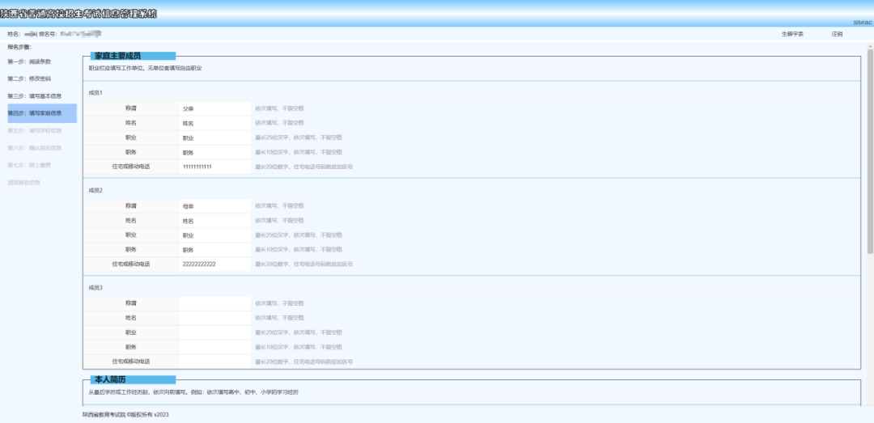Image resolution: width=874 pixels, height=423 pixels.
Task: Open 第五步：填写学校信息 step
Action: [34, 130]
